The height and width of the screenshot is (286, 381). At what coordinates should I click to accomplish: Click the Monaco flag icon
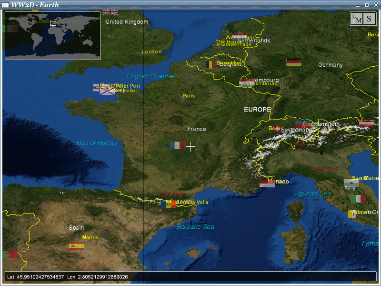click(267, 184)
